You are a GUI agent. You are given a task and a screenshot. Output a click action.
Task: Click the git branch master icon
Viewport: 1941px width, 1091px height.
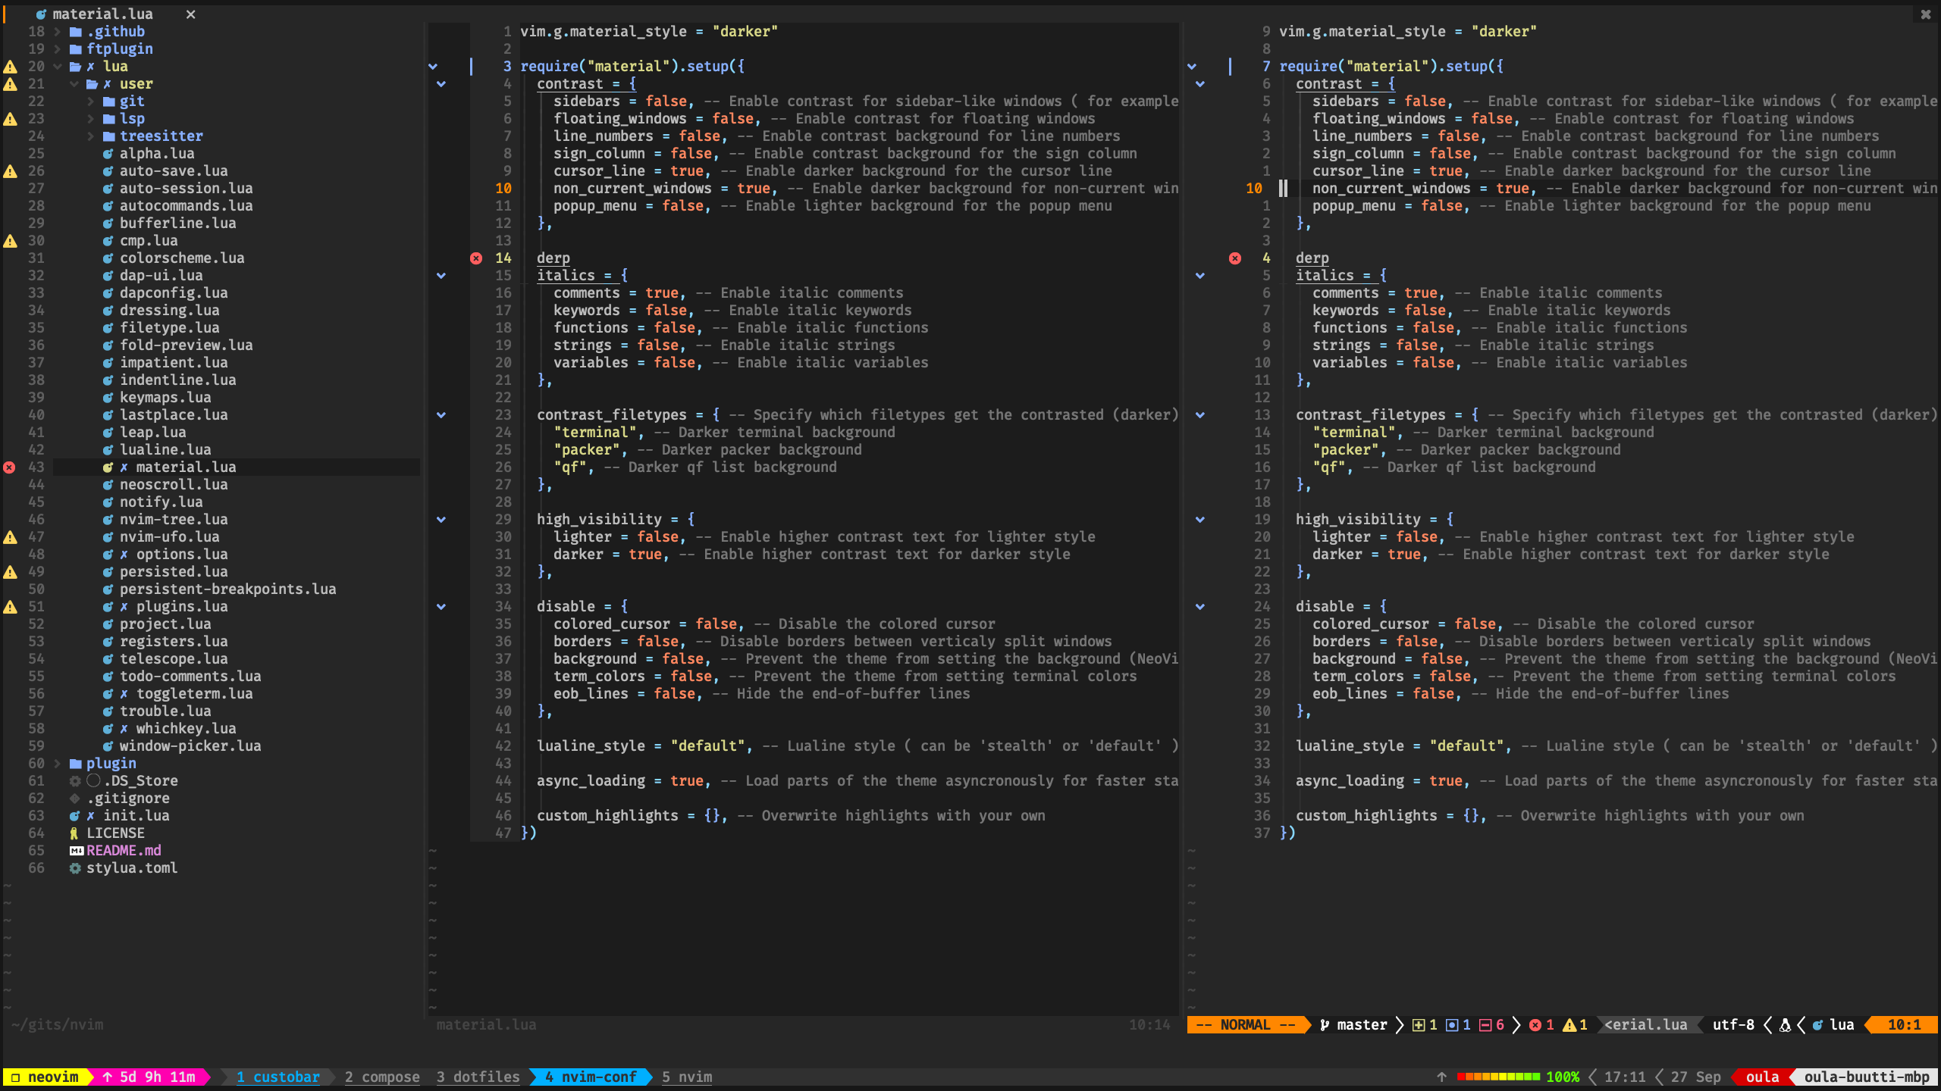point(1325,1025)
